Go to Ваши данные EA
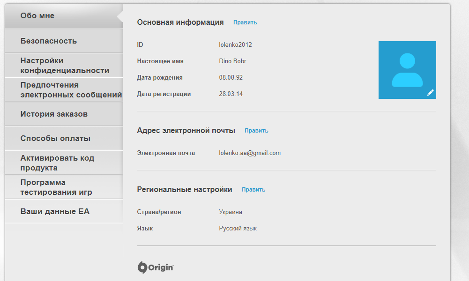 tap(64, 211)
